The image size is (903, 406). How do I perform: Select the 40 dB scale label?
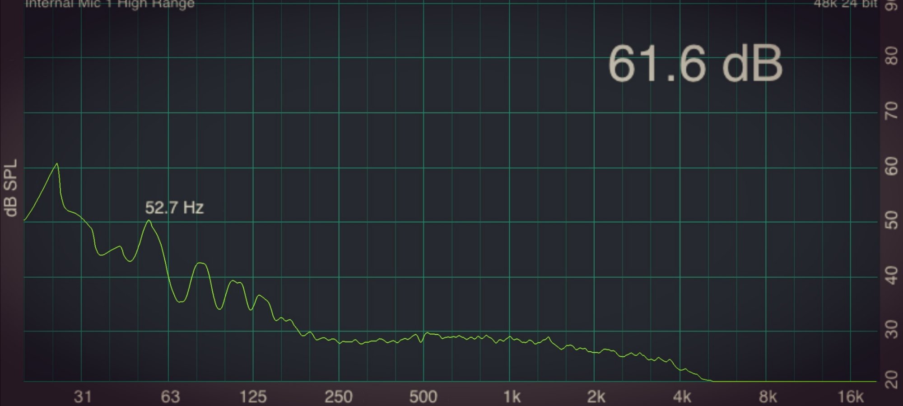click(892, 275)
